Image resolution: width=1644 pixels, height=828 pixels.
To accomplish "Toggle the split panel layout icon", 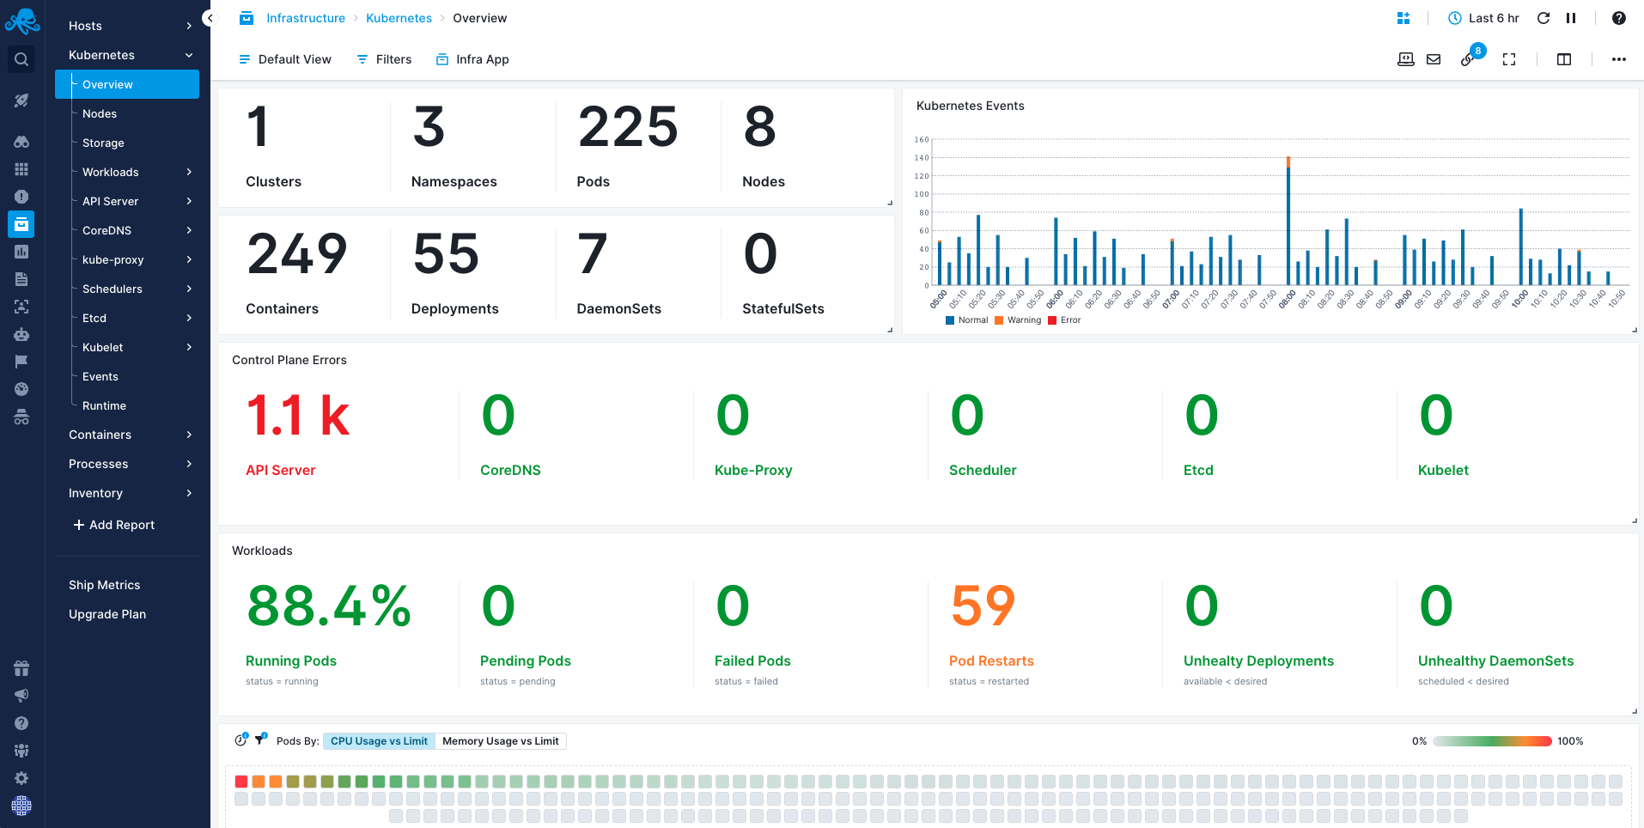I will [1564, 59].
